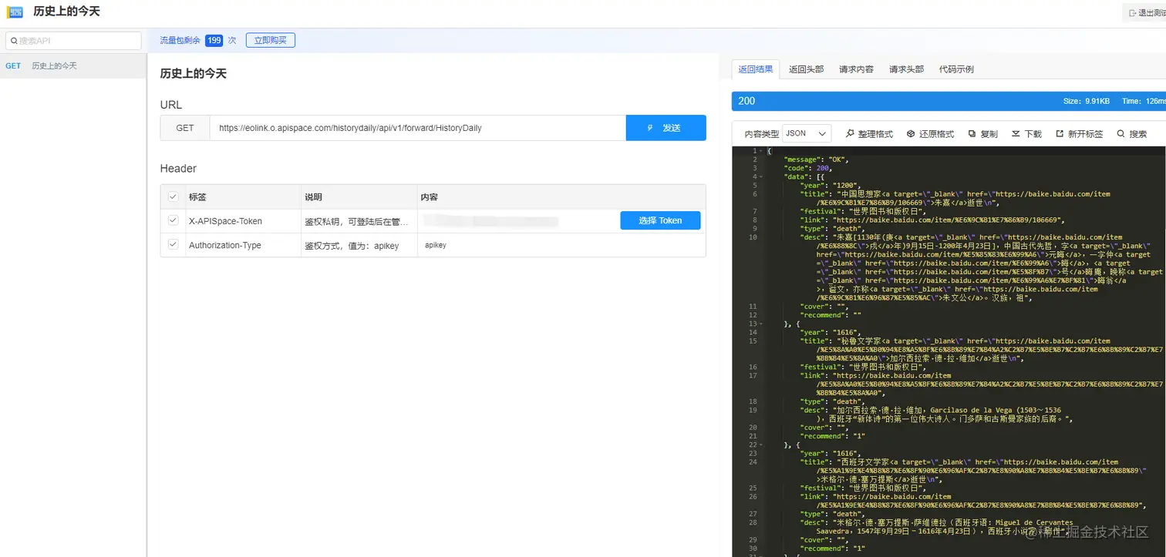Image resolution: width=1166 pixels, height=557 pixels.
Task: Click the 下载 download icon
Action: tap(1016, 134)
